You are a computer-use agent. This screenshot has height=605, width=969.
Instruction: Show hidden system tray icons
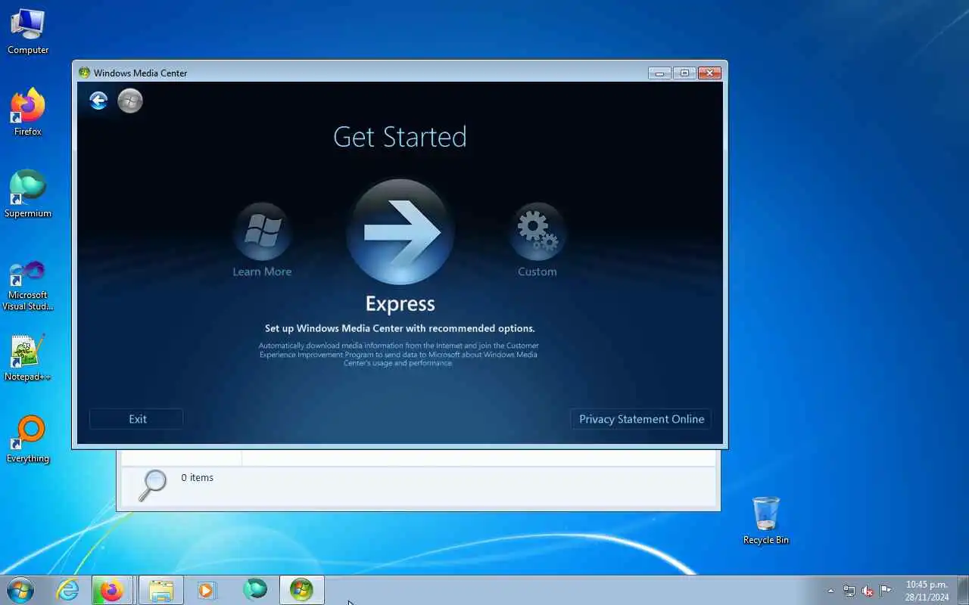point(830,591)
